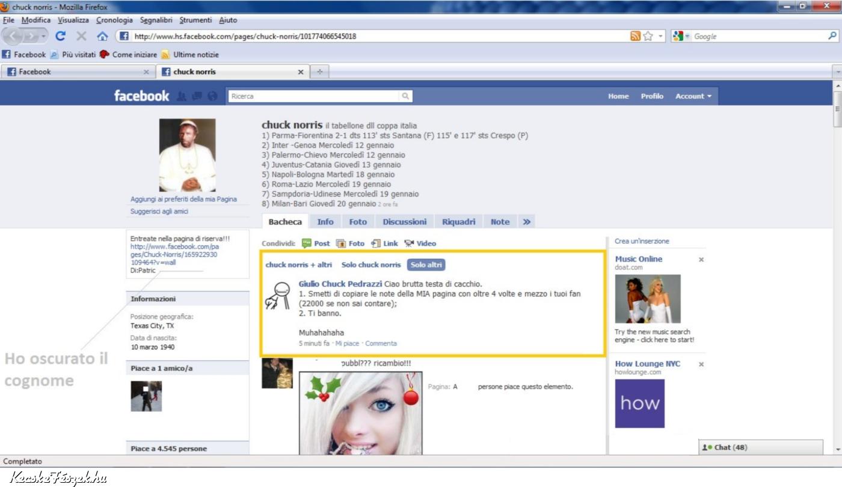Share a Link on the wall
The height and width of the screenshot is (487, 842).
point(385,243)
